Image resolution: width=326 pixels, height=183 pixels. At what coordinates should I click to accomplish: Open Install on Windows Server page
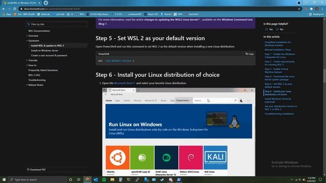click(x=44, y=50)
